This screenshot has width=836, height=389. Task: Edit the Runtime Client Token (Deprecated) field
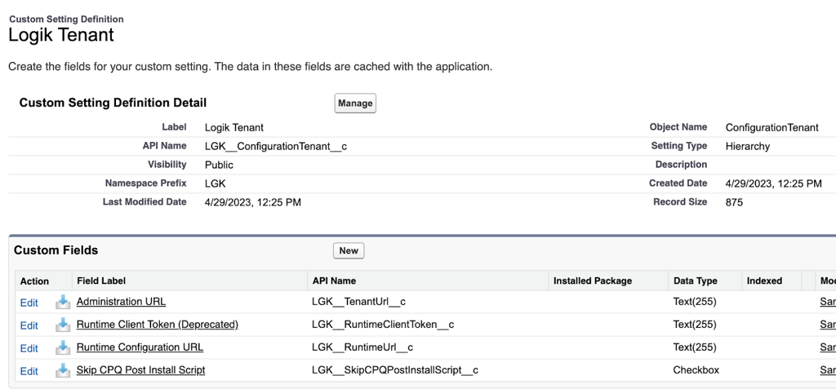click(x=29, y=325)
